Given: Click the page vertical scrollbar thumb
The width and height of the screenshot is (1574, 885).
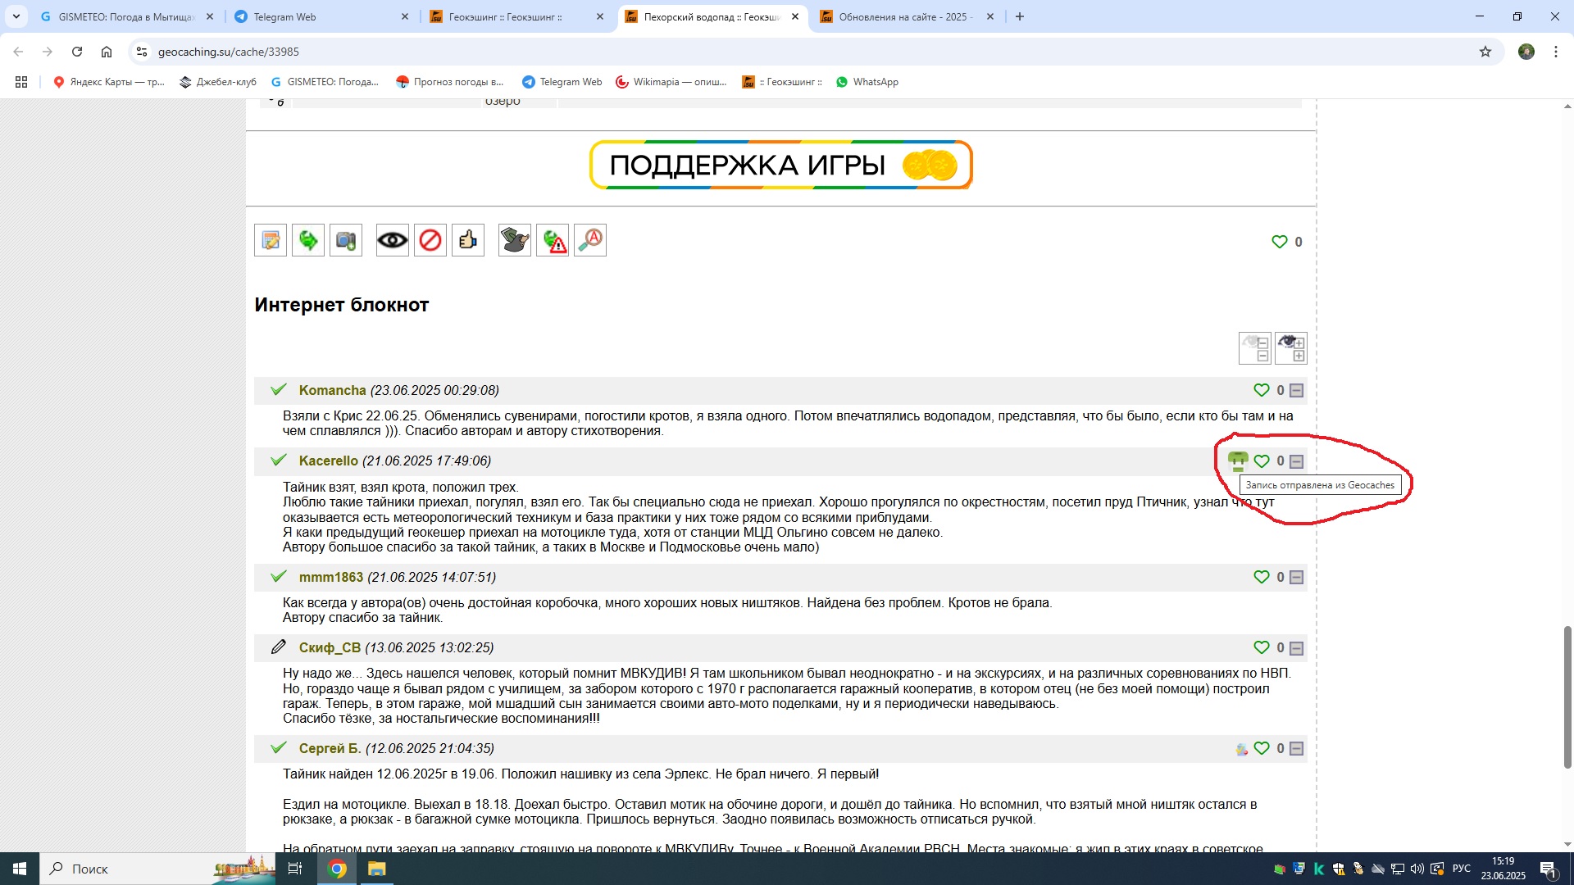Looking at the screenshot, I should pyautogui.click(x=1567, y=697).
